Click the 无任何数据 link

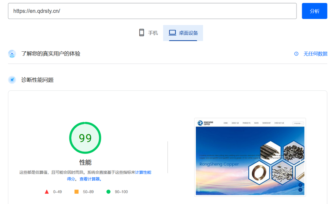315,54
